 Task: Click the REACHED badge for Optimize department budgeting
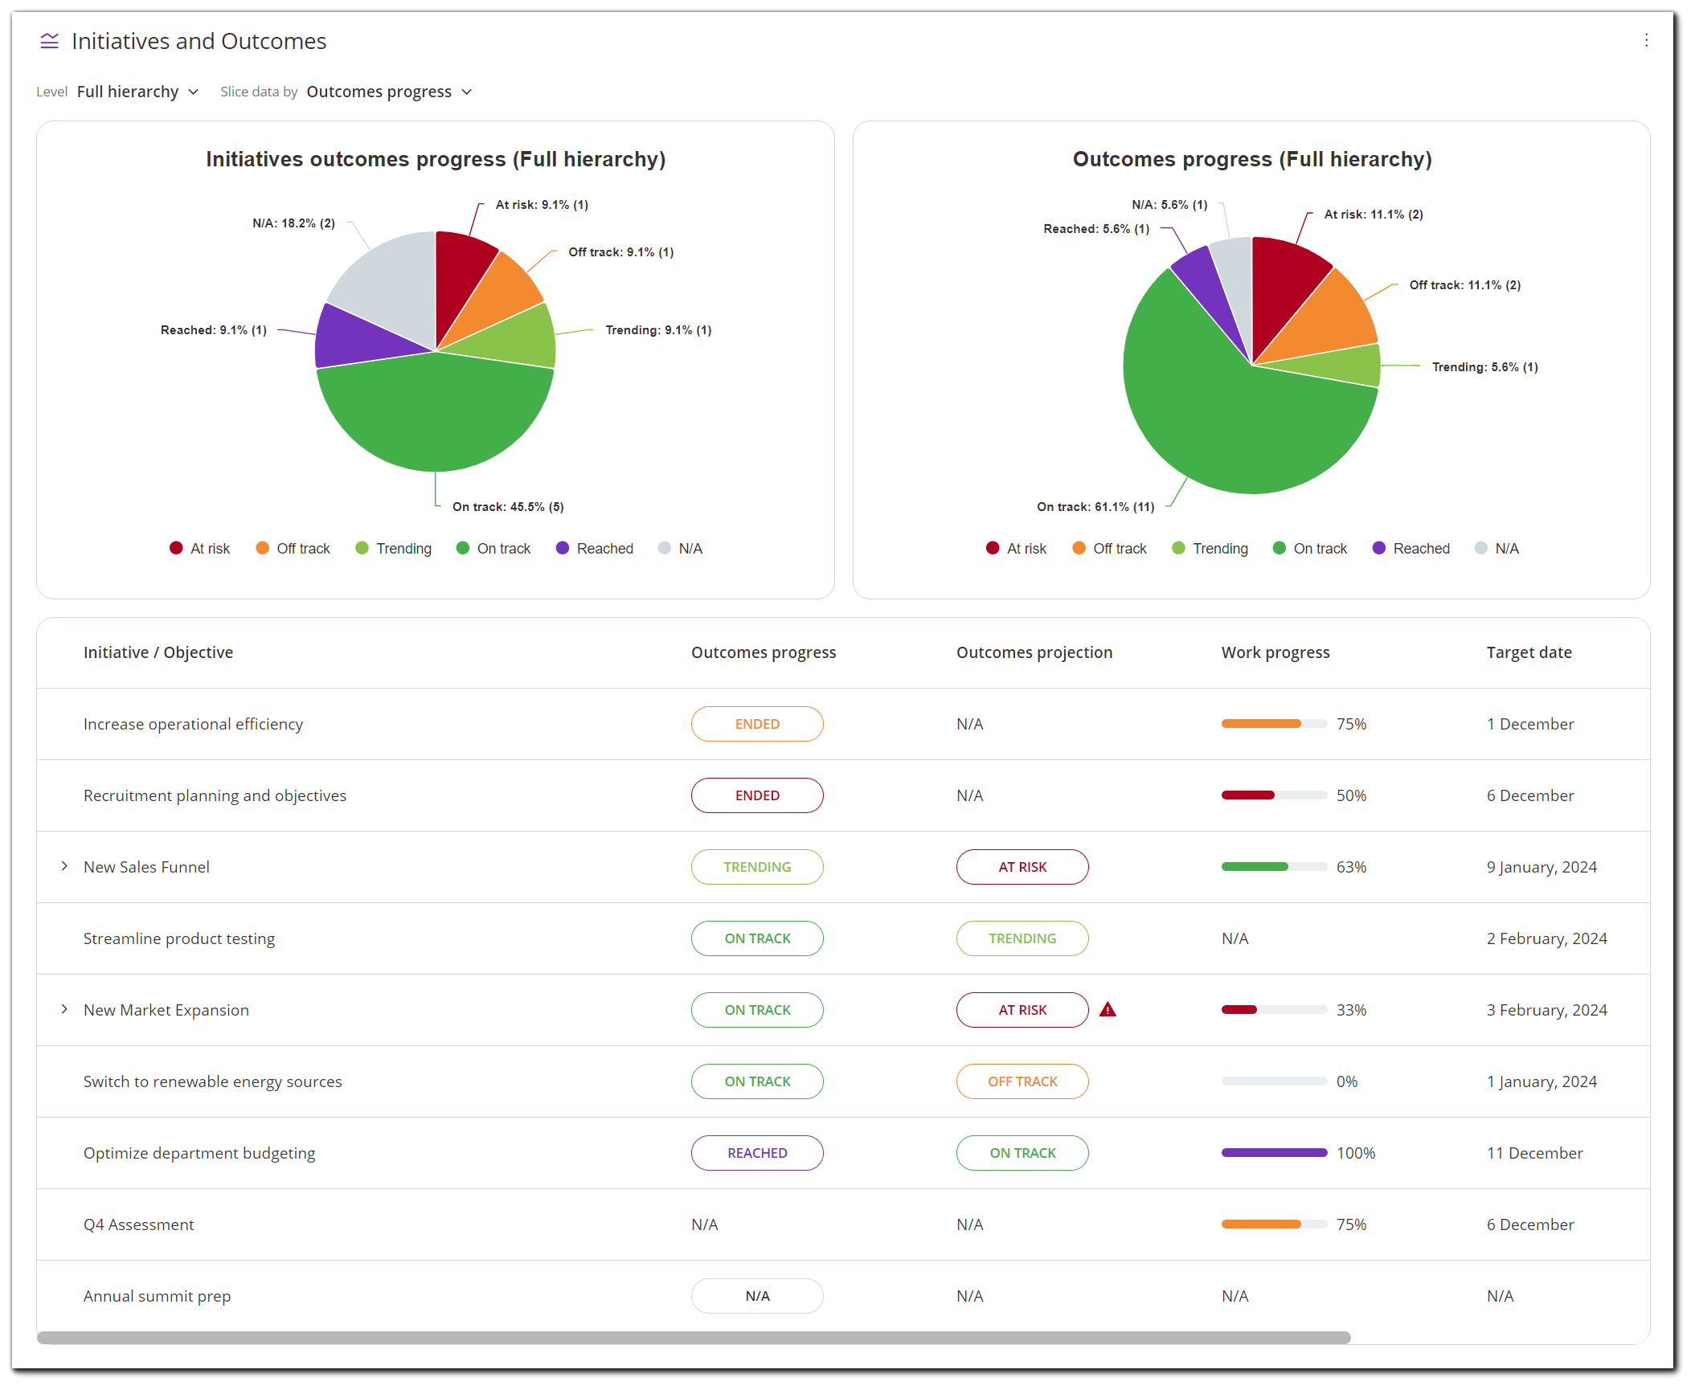point(756,1152)
